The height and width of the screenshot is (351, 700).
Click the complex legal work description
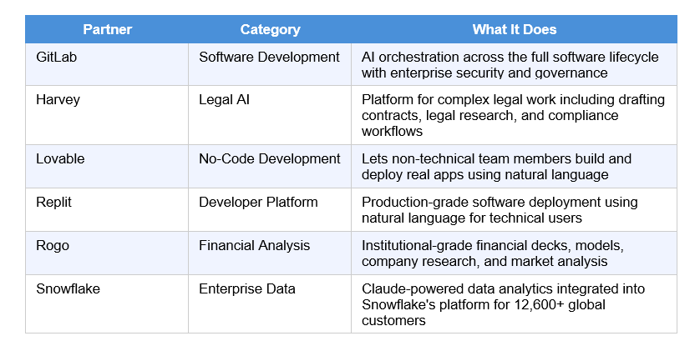click(x=513, y=115)
